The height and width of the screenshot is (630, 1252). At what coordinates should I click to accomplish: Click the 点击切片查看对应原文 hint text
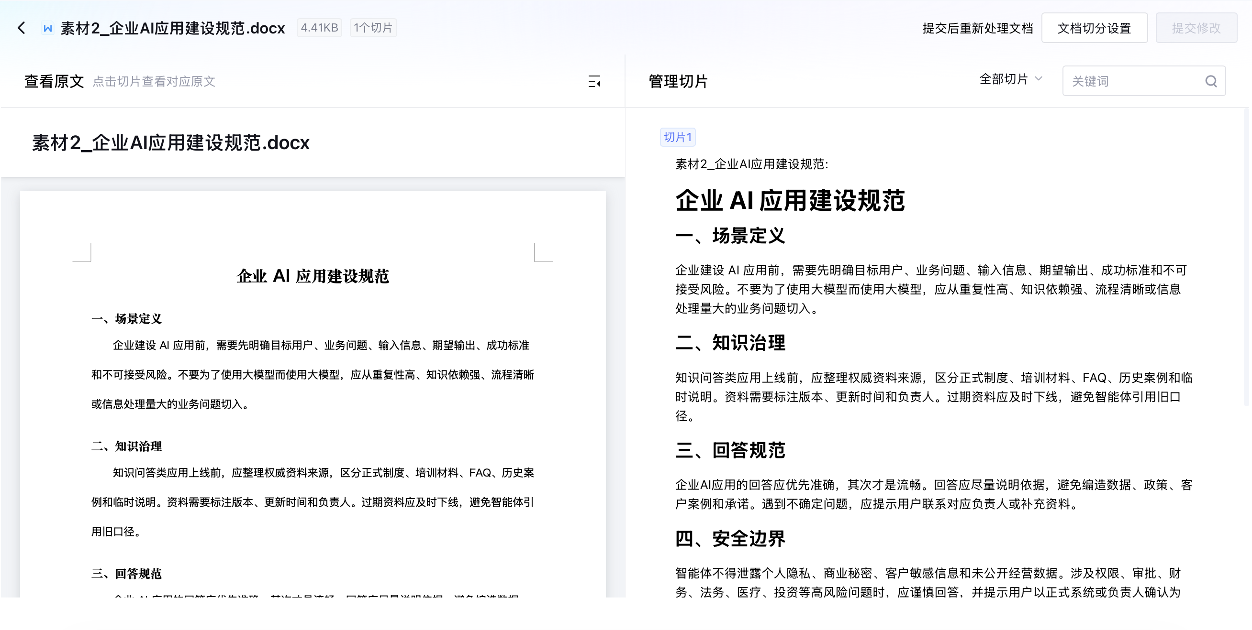pyautogui.click(x=154, y=81)
